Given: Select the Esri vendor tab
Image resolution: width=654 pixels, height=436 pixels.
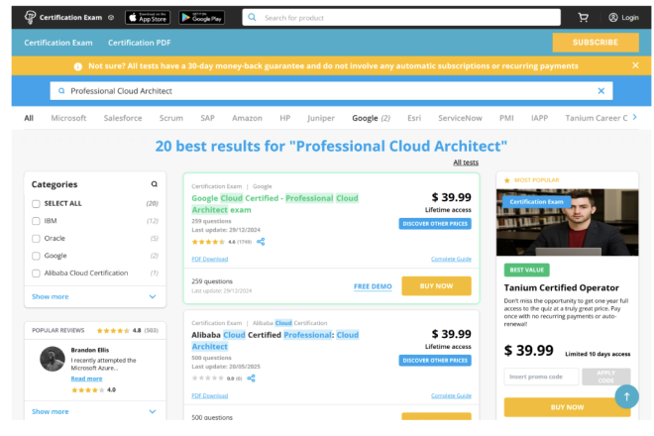Looking at the screenshot, I should point(414,118).
